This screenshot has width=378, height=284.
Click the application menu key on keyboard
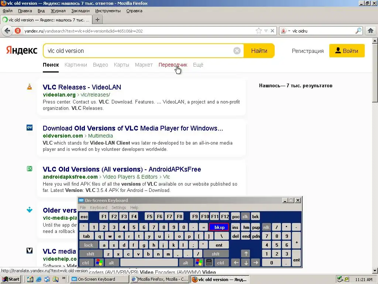(x=209, y=263)
